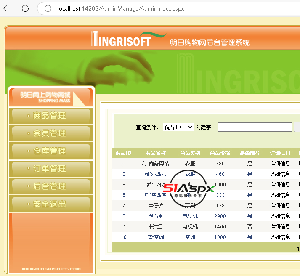Open the 会员管理 menu
Viewport: 300px width, 276px height.
(x=50, y=133)
